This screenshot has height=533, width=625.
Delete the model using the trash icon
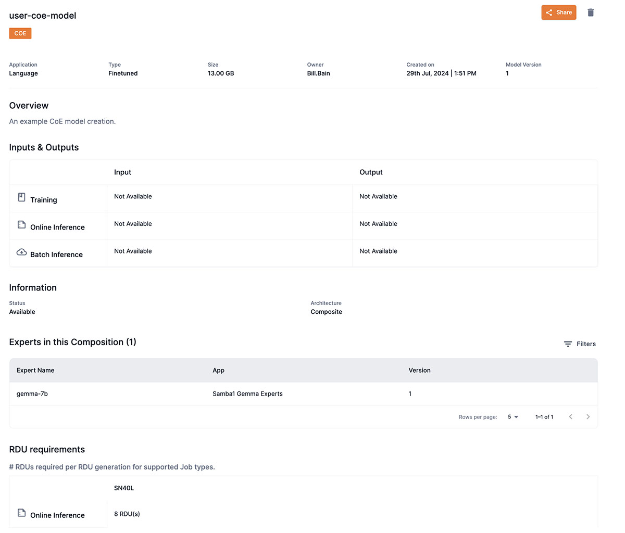591,12
